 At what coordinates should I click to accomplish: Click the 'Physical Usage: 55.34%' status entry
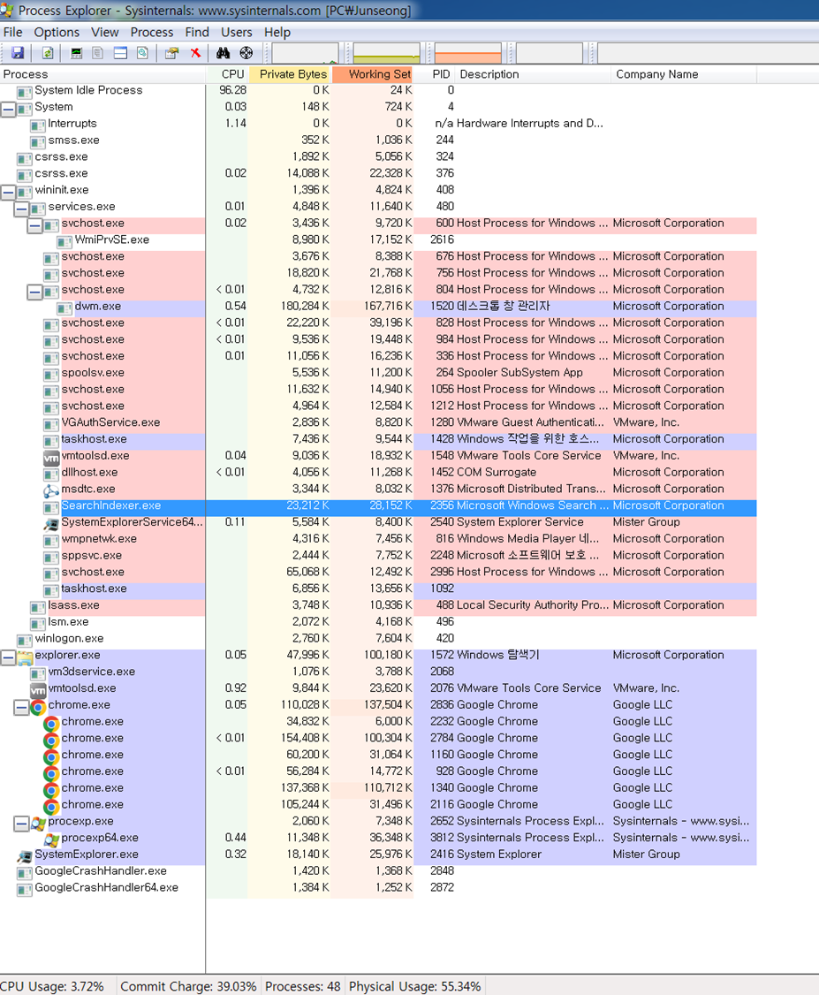415,986
